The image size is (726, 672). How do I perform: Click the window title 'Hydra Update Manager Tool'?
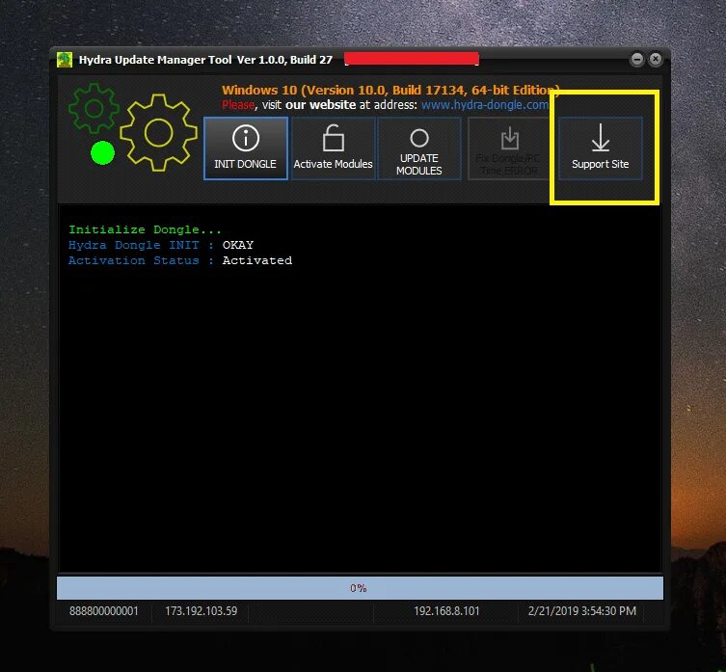[155, 60]
